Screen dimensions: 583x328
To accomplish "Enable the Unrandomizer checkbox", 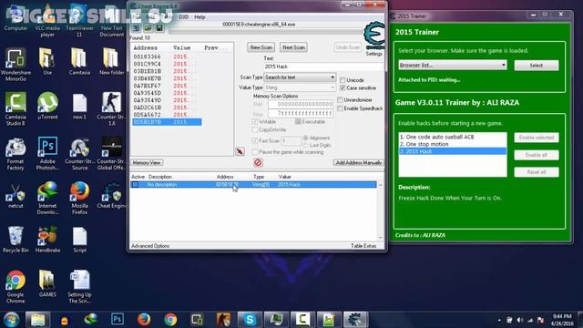I will pyautogui.click(x=340, y=99).
